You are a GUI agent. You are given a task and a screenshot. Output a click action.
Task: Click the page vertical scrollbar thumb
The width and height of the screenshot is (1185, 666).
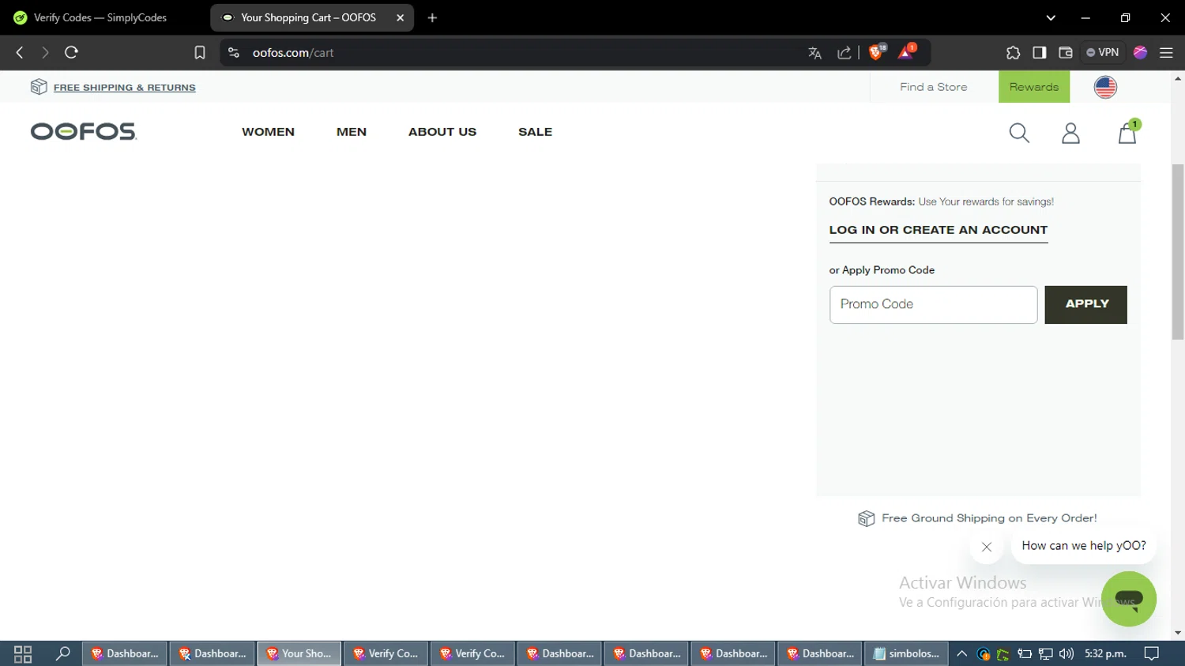(x=1177, y=251)
